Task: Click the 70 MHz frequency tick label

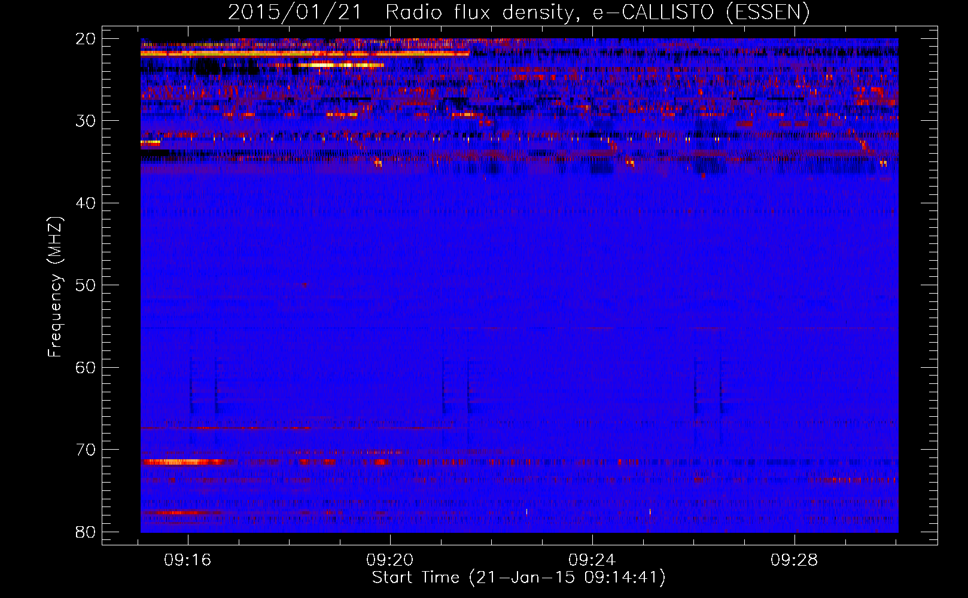Action: (x=86, y=450)
